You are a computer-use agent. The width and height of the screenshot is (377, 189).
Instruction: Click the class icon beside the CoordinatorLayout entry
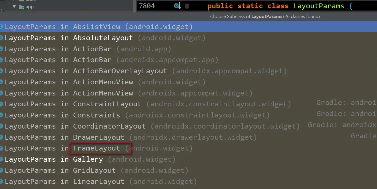click(1, 126)
